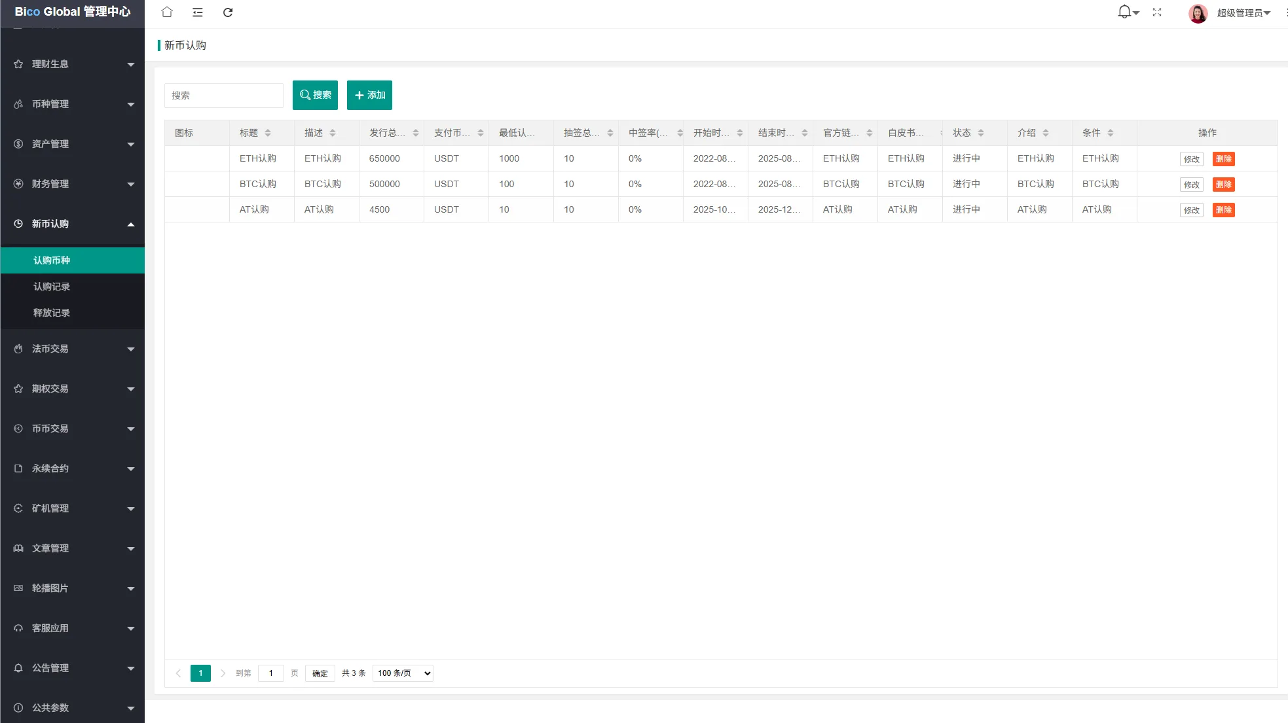
Task: Click the 添加 button
Action: pyautogui.click(x=369, y=95)
